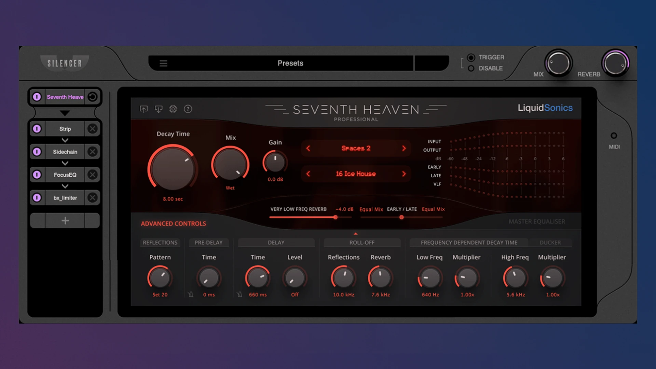Click the Very Low Freq Reverb slider handle
Image resolution: width=656 pixels, height=369 pixels.
(x=336, y=217)
